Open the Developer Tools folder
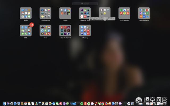The width and height of the screenshot is (170, 106). 85,13
